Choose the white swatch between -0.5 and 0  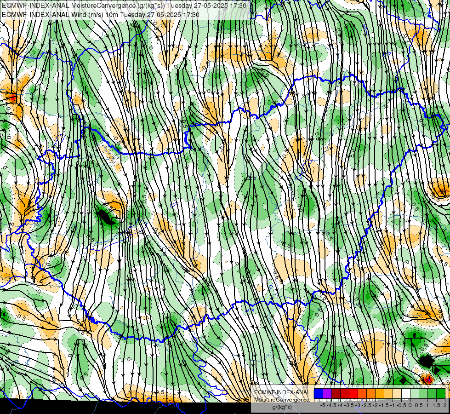(406, 393)
